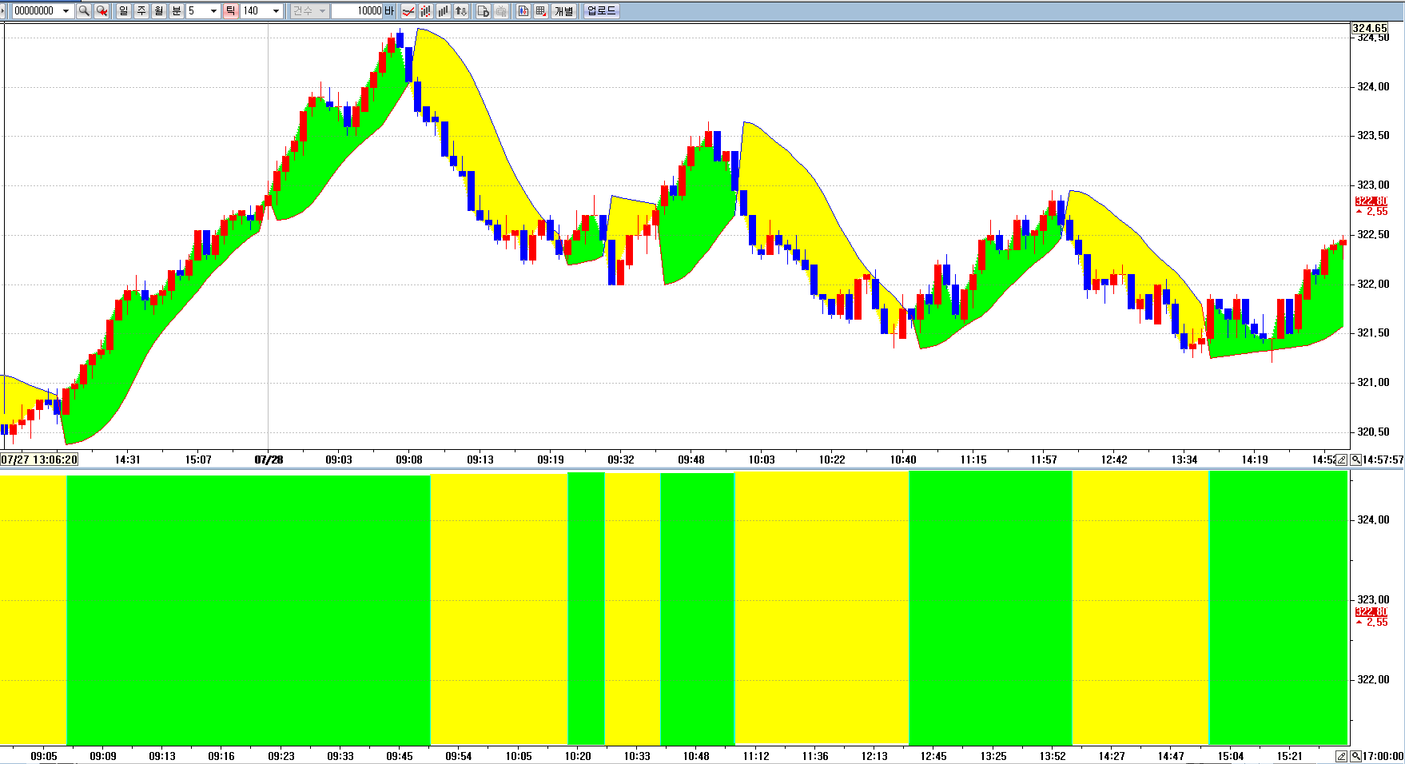Click the gray bar chart icon
This screenshot has width=1405, height=764.
[443, 10]
